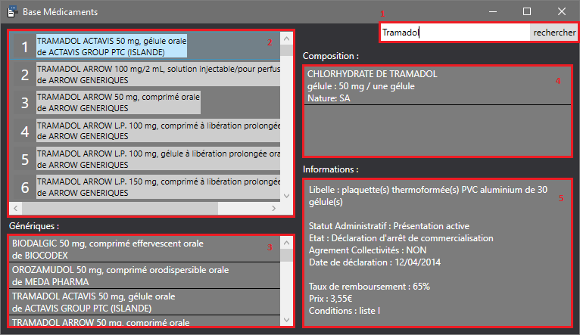
Task: Click Prix : 3,55€ line
Action: coord(330,299)
